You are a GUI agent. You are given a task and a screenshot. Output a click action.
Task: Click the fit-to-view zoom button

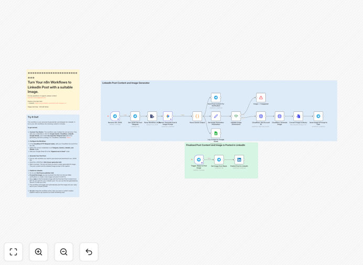[14, 252]
